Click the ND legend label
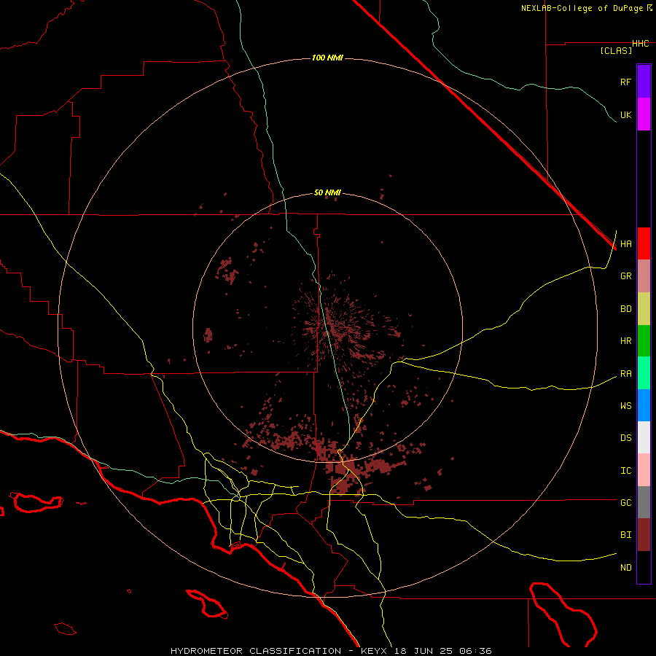The height and width of the screenshot is (656, 656). [x=625, y=568]
